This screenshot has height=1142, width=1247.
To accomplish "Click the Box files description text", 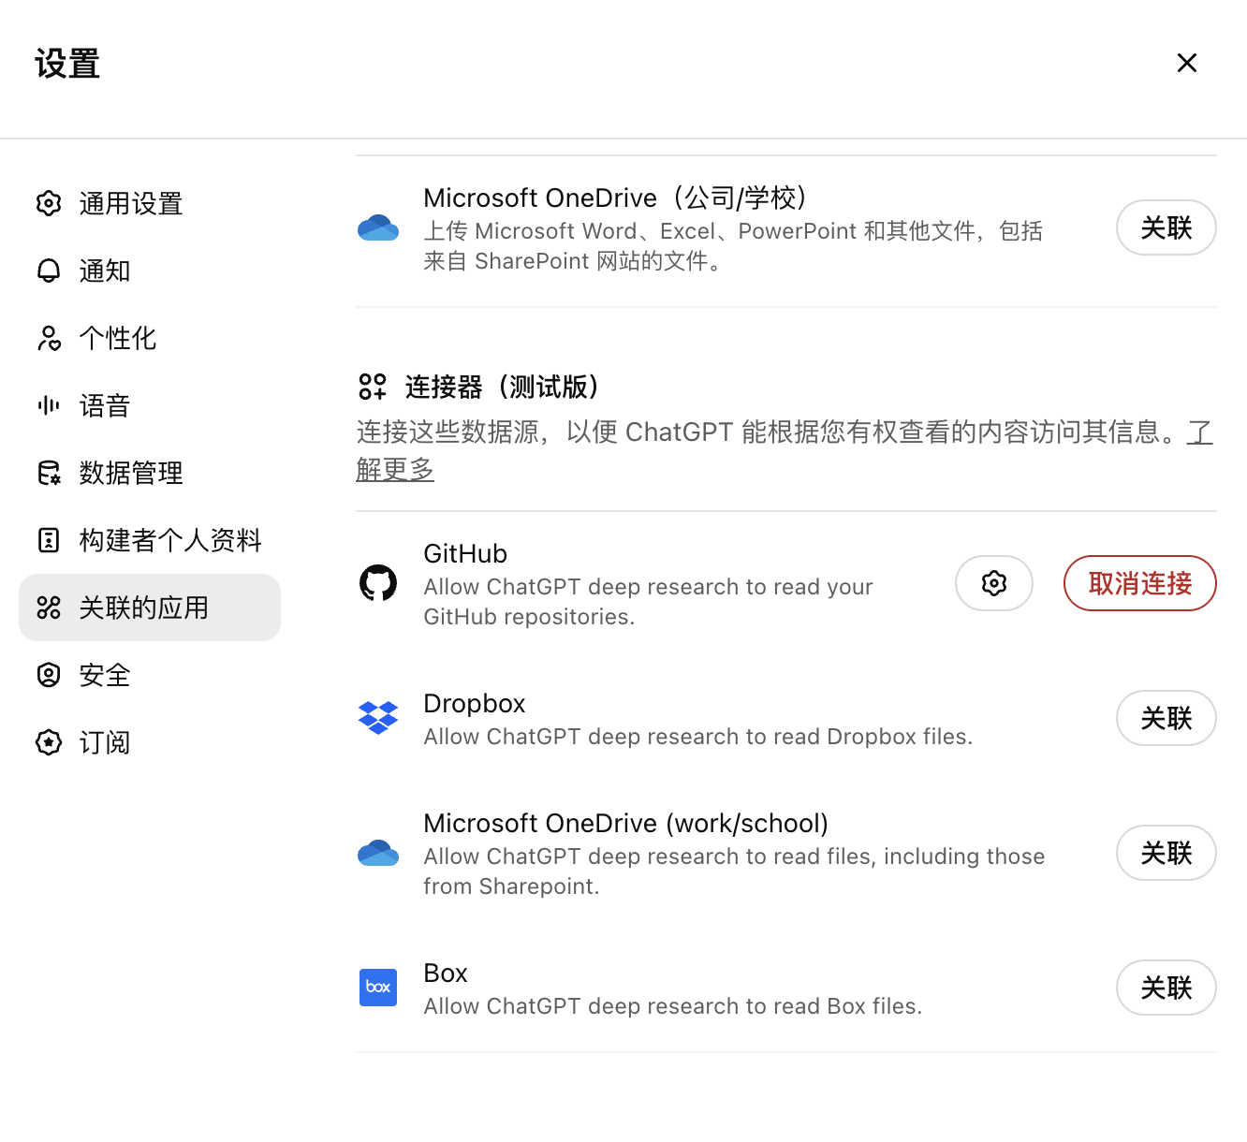I will point(673,1006).
